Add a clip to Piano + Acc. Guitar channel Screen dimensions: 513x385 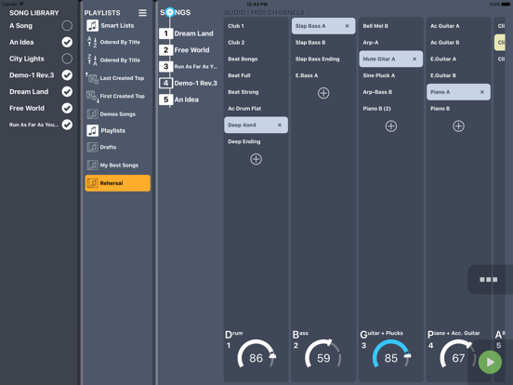(x=458, y=126)
